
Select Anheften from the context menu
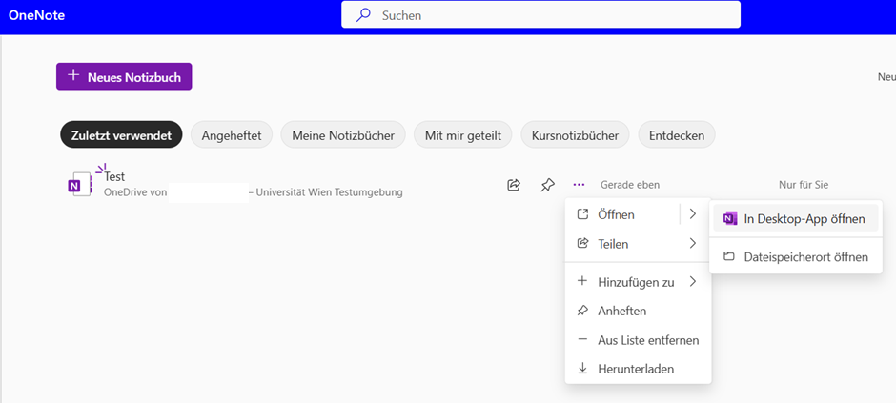point(621,311)
